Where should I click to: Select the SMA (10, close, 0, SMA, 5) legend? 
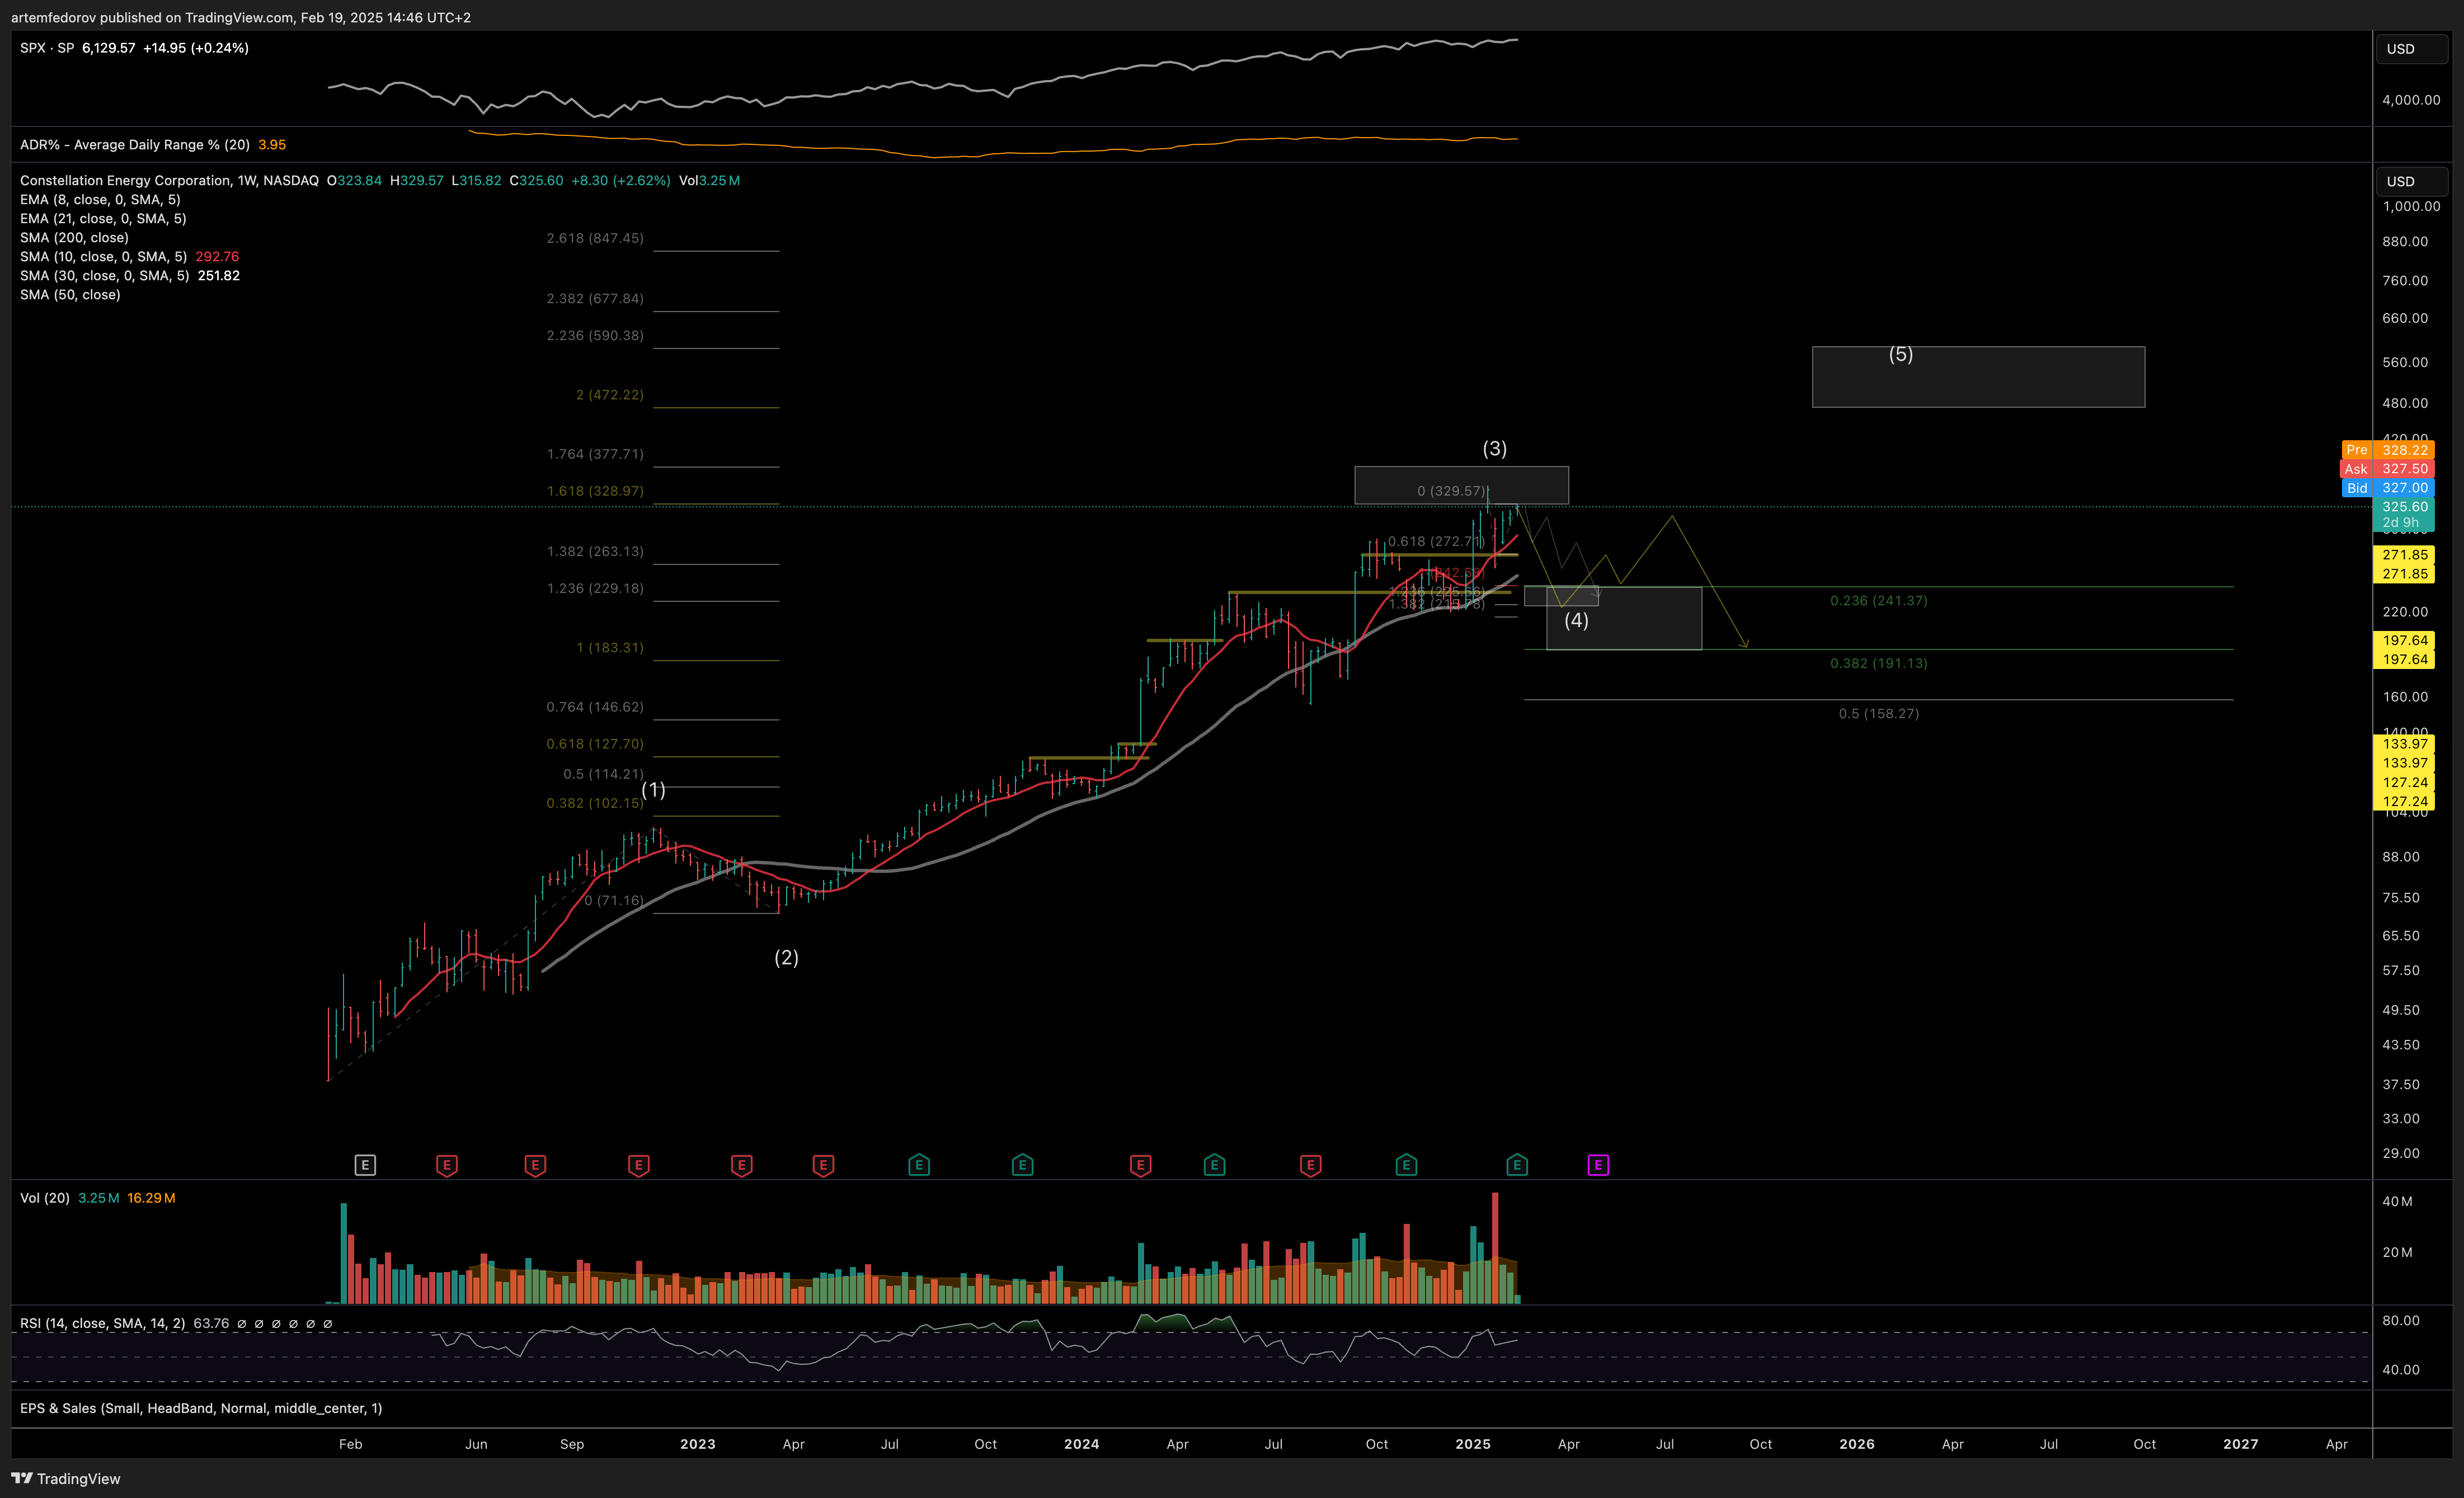103,257
